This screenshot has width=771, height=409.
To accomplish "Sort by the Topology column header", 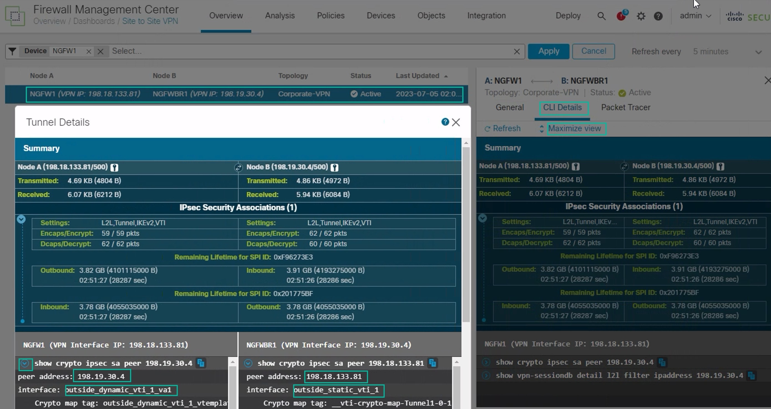I will tap(293, 76).
